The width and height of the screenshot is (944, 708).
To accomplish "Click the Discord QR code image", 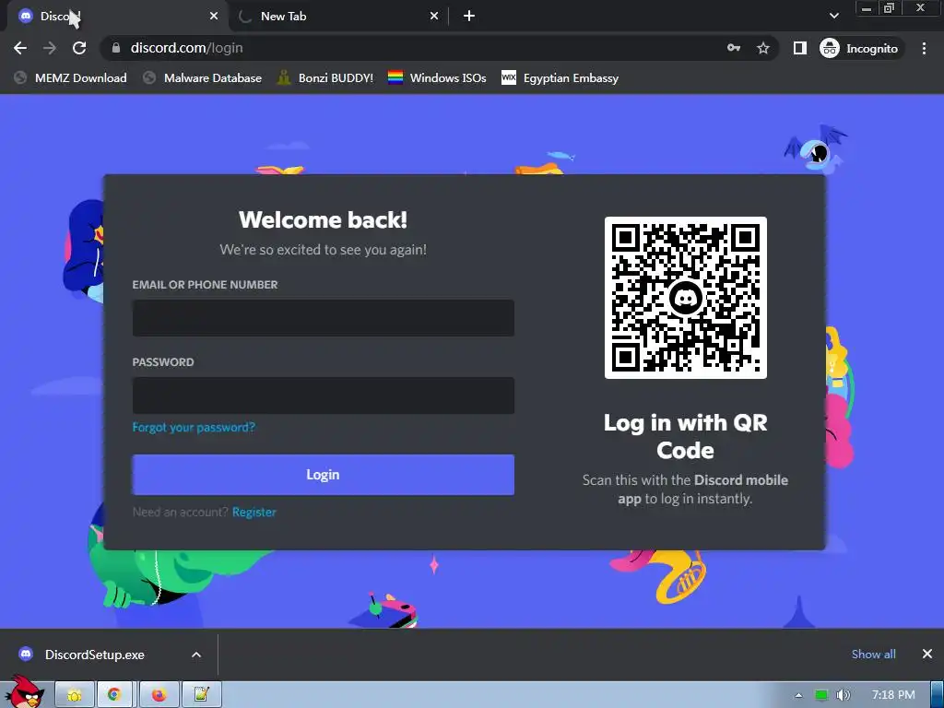I will pos(686,298).
